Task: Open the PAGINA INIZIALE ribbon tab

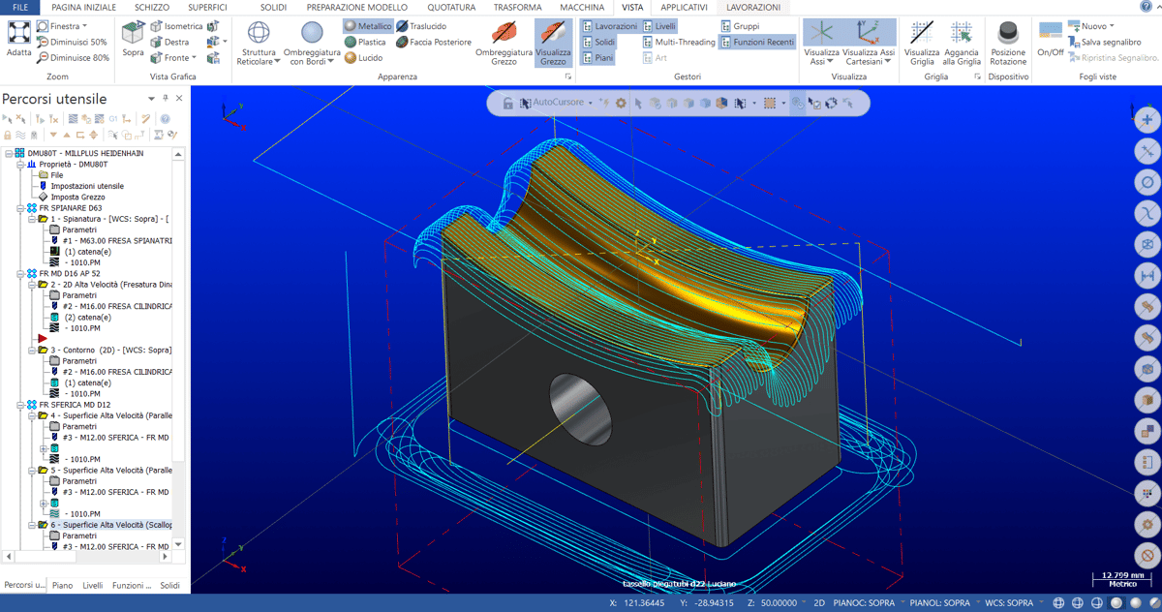Action: coord(83,7)
